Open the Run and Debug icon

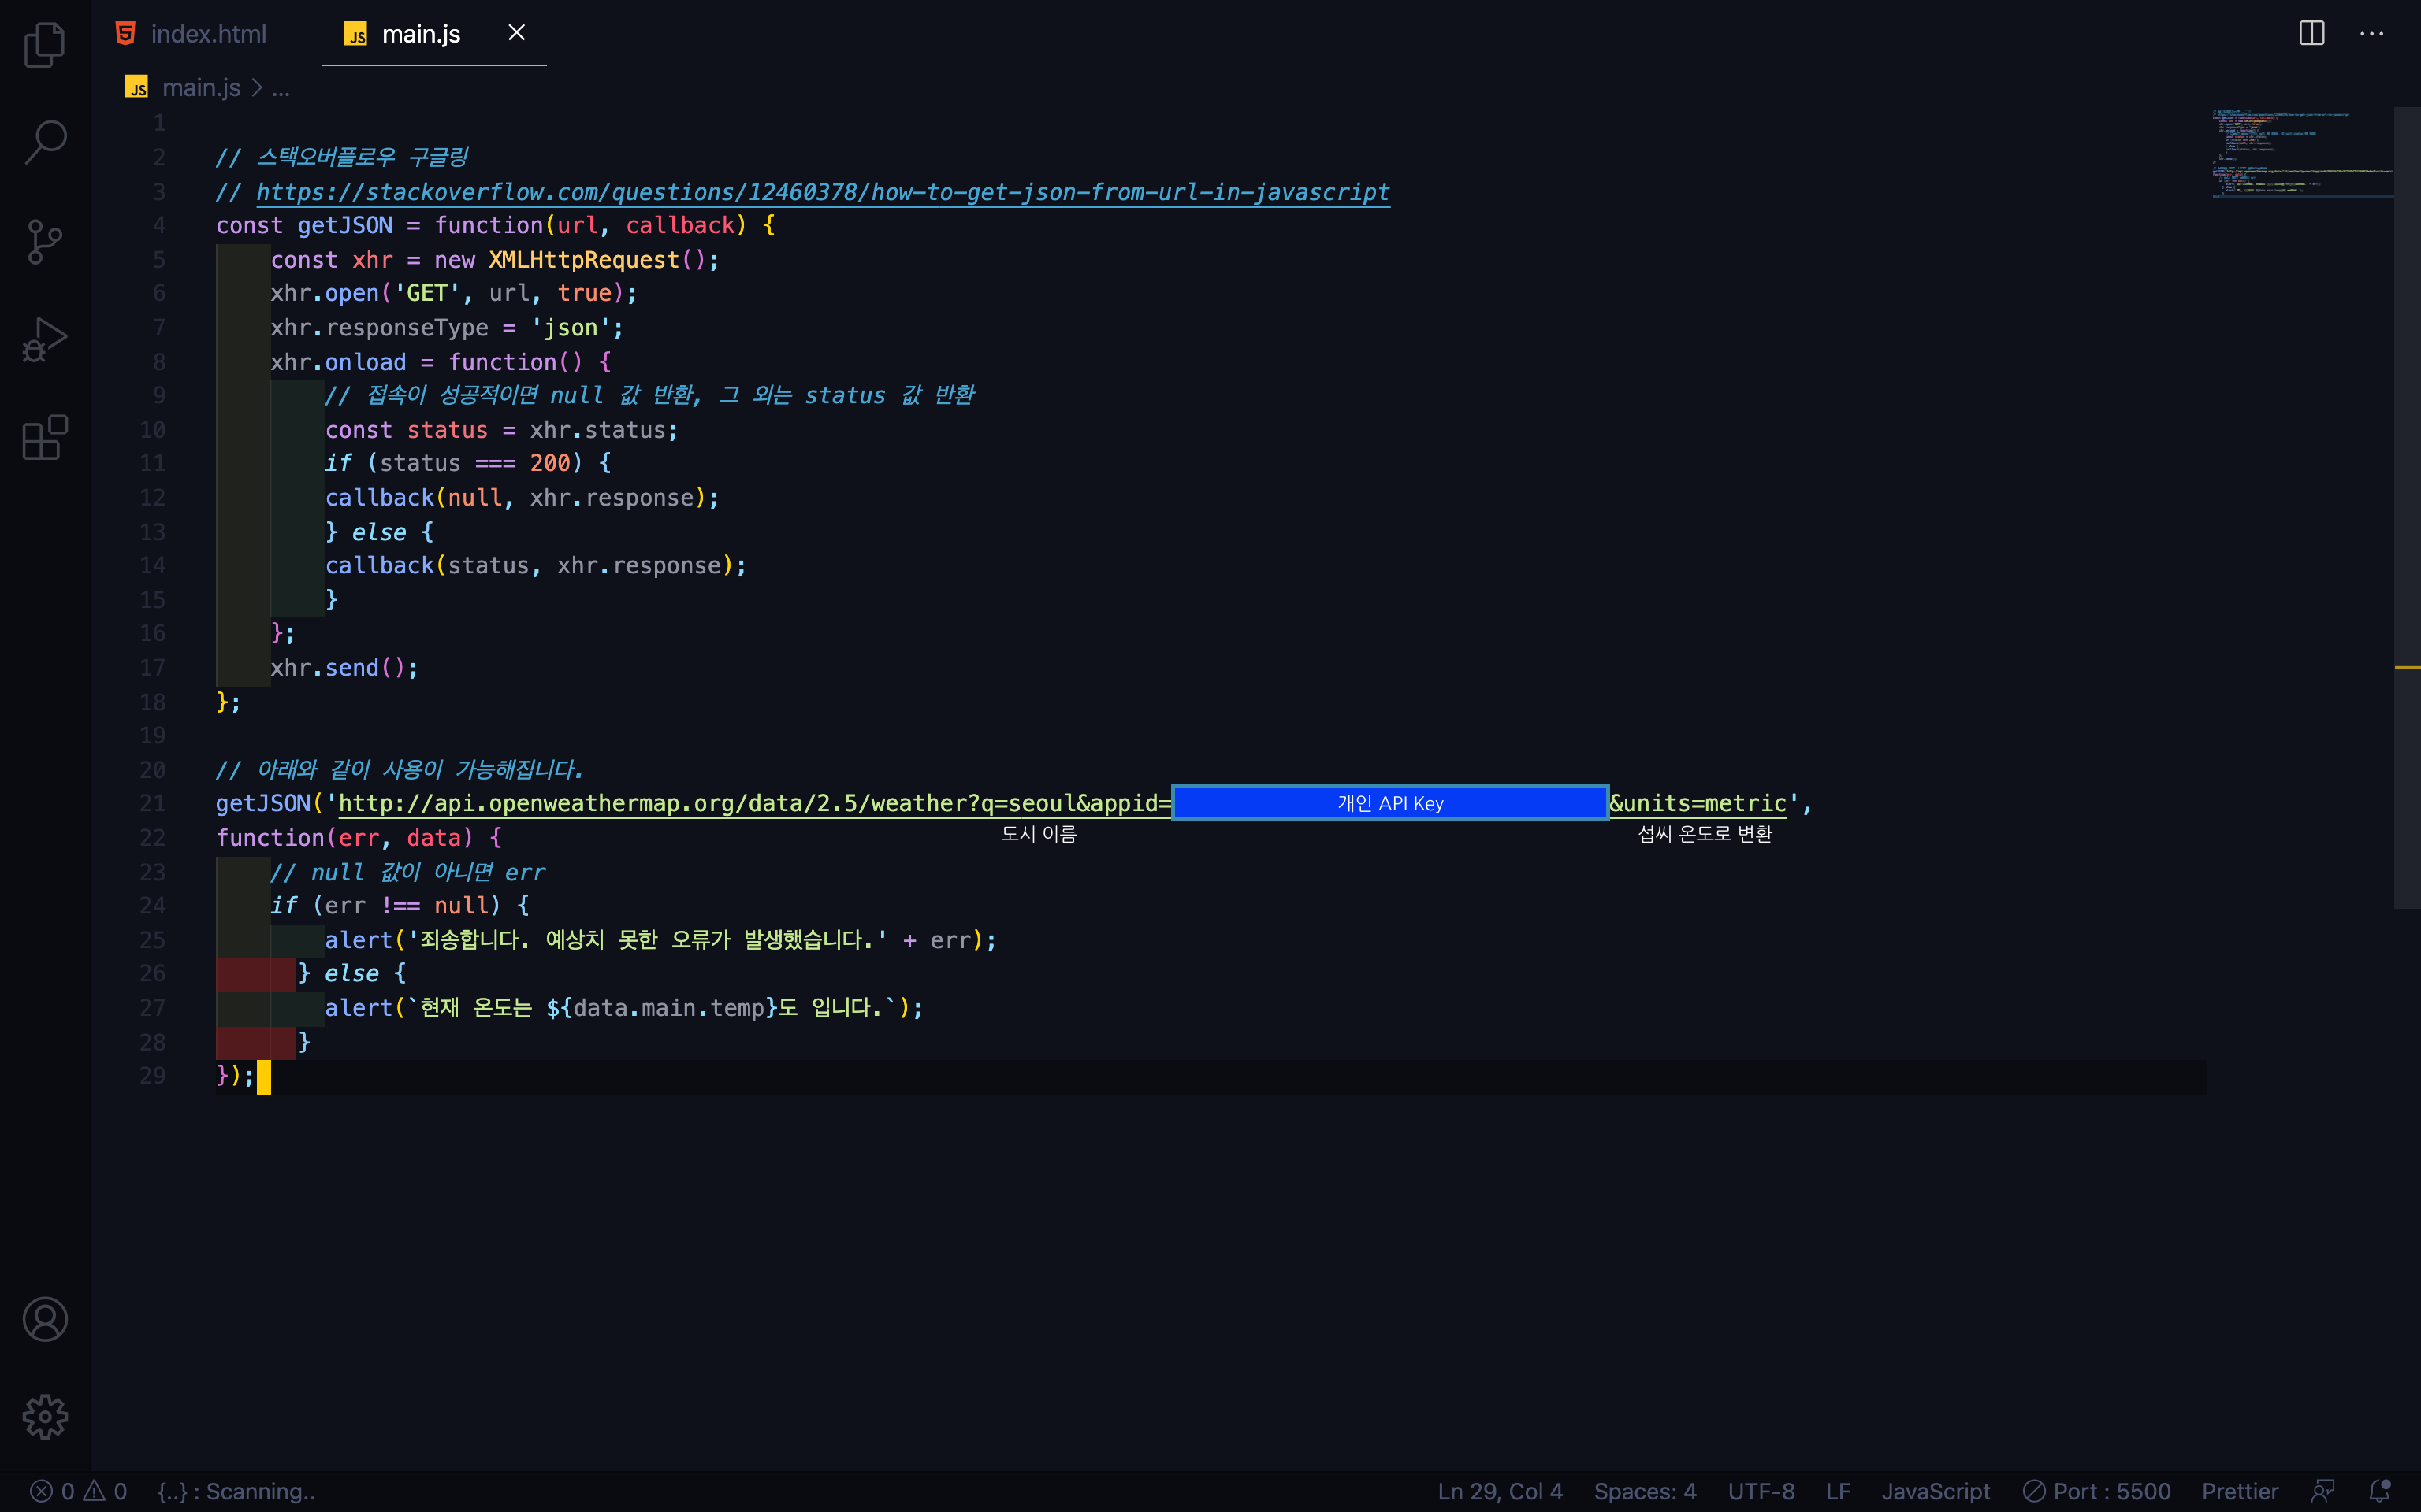click(44, 340)
